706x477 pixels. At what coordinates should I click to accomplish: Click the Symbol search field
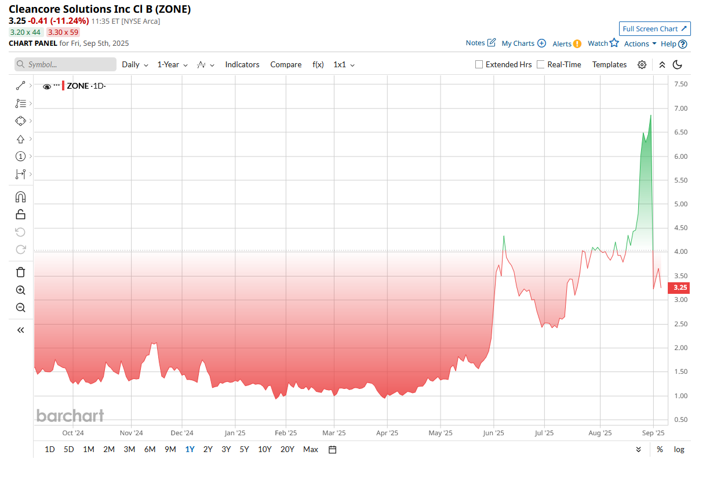click(65, 64)
